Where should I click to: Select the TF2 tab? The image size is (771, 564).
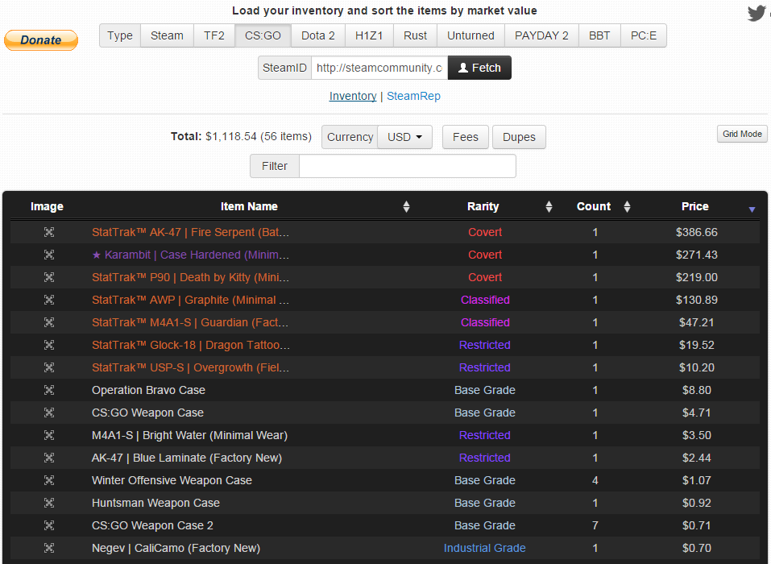[x=214, y=35]
